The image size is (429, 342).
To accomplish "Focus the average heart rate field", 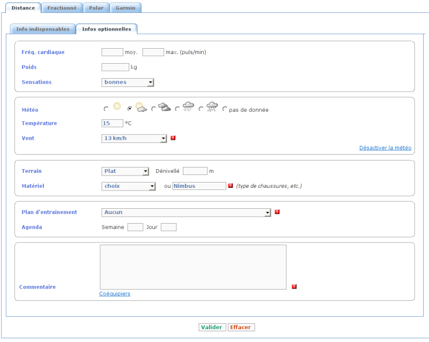I will tap(112, 52).
